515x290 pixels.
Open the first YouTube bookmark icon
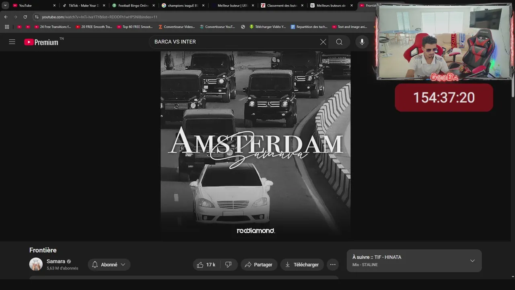[19, 27]
